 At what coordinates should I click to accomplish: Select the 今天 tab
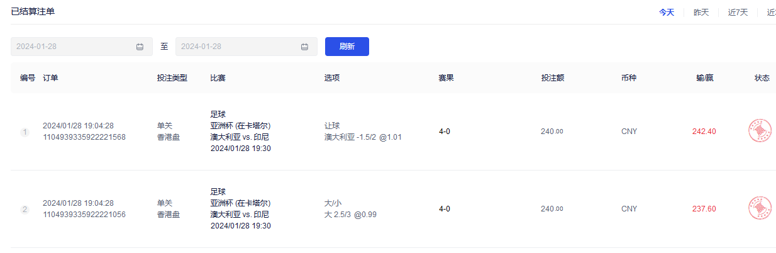point(667,13)
